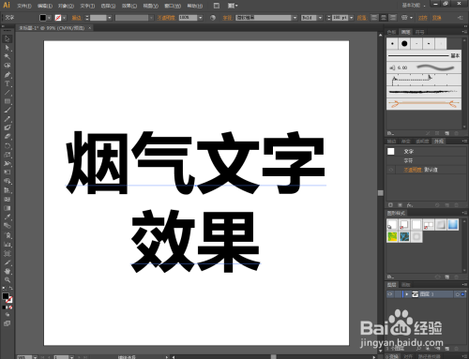Open the 效果 (Effect) menu
Image resolution: width=469 pixels, height=359 pixels.
click(x=129, y=6)
